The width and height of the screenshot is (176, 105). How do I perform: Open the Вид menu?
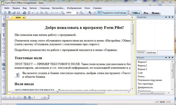tap(25, 8)
